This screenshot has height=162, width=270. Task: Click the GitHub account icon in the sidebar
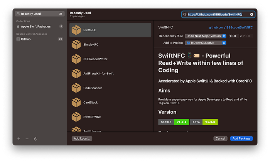(x=18, y=39)
